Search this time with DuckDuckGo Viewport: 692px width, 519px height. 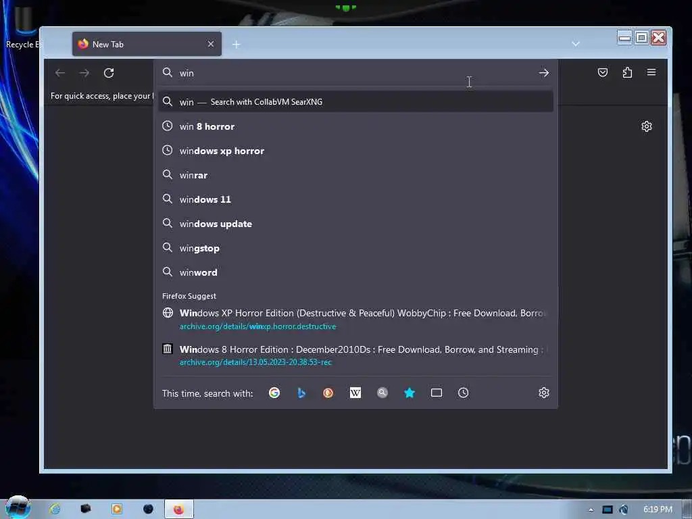pyautogui.click(x=328, y=393)
